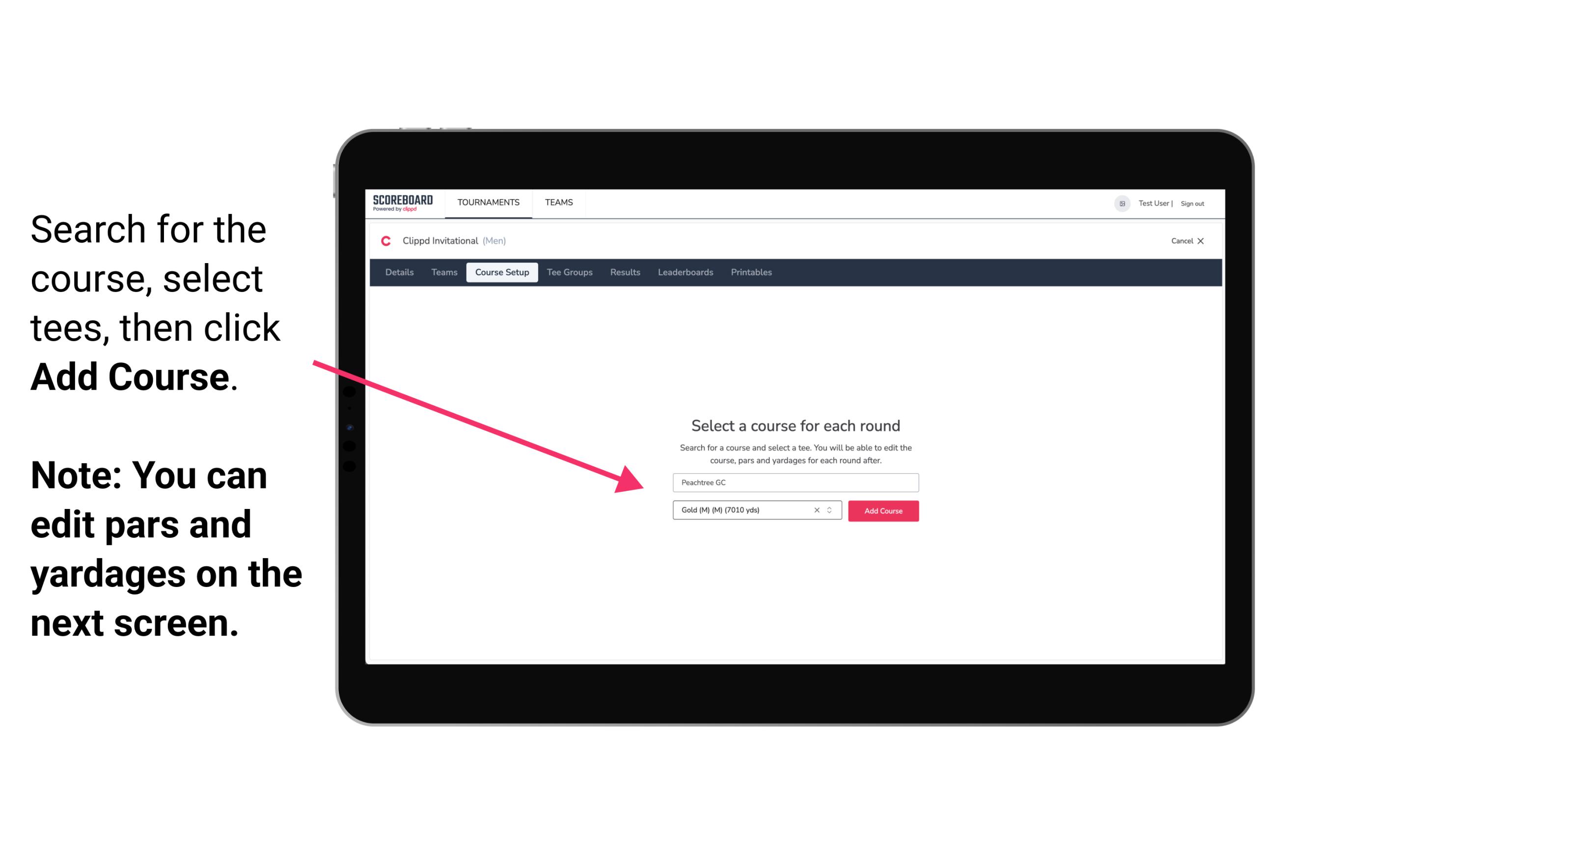Click the tee selector clear 'X' icon
Viewport: 1588px width, 854px height.
pos(816,510)
